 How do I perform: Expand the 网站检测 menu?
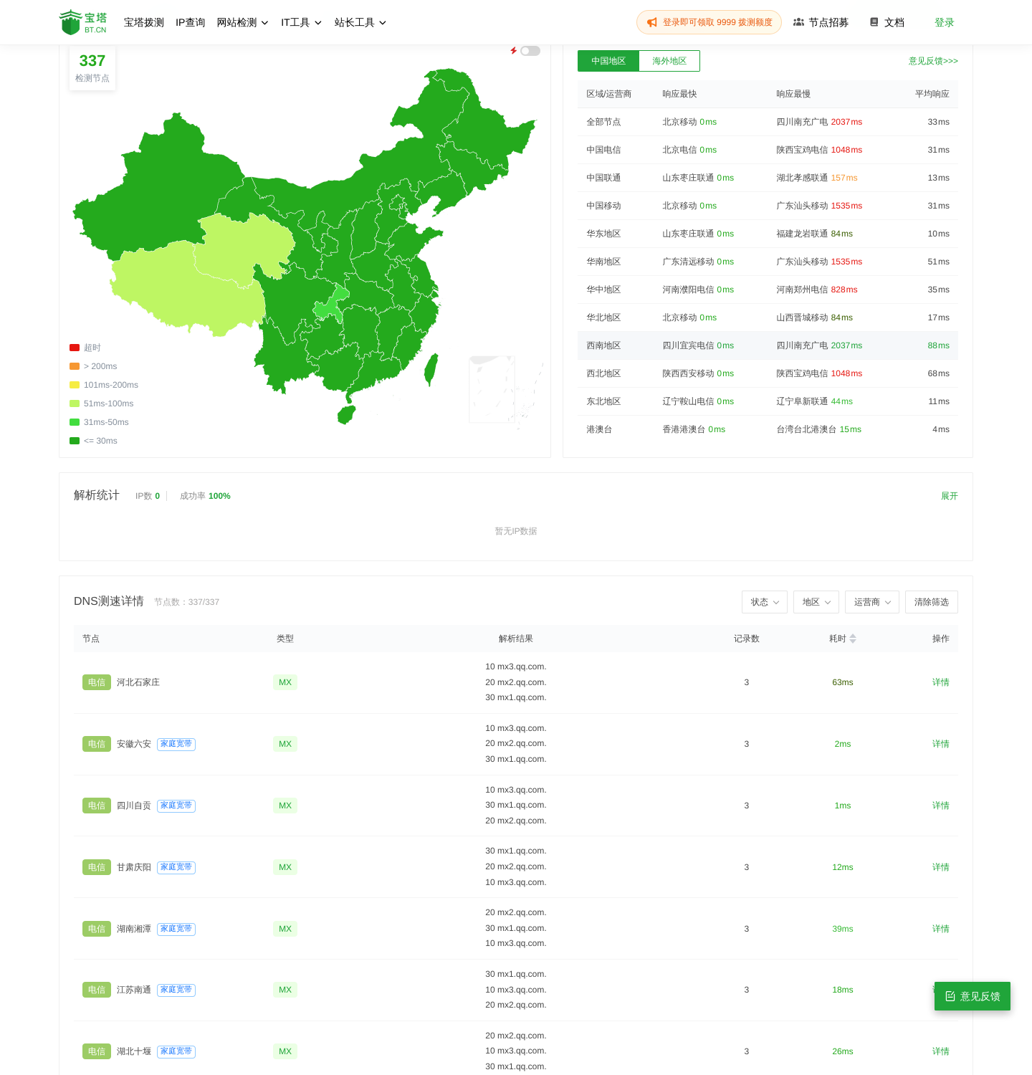pyautogui.click(x=242, y=22)
